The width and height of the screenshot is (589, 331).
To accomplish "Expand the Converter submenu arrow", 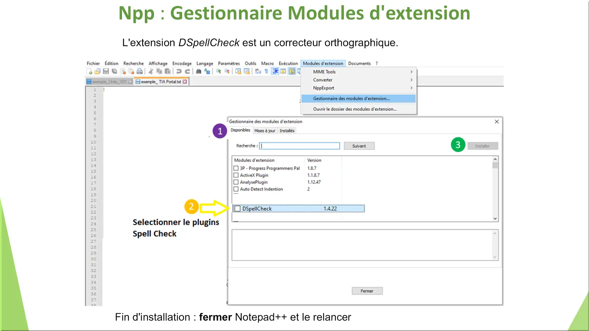I will [411, 80].
